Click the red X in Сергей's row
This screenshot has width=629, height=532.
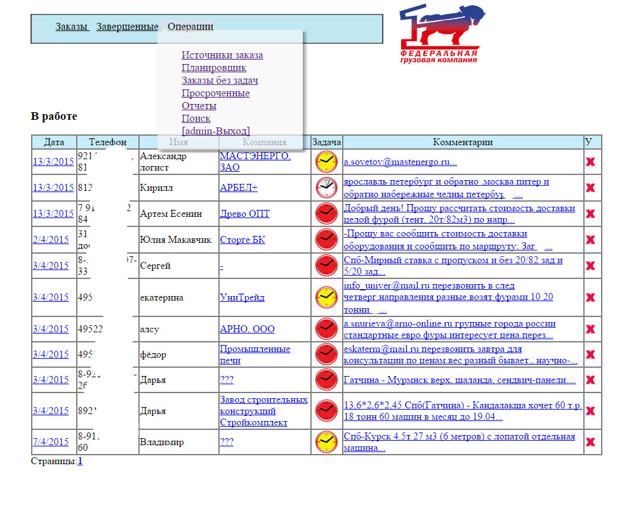(590, 266)
